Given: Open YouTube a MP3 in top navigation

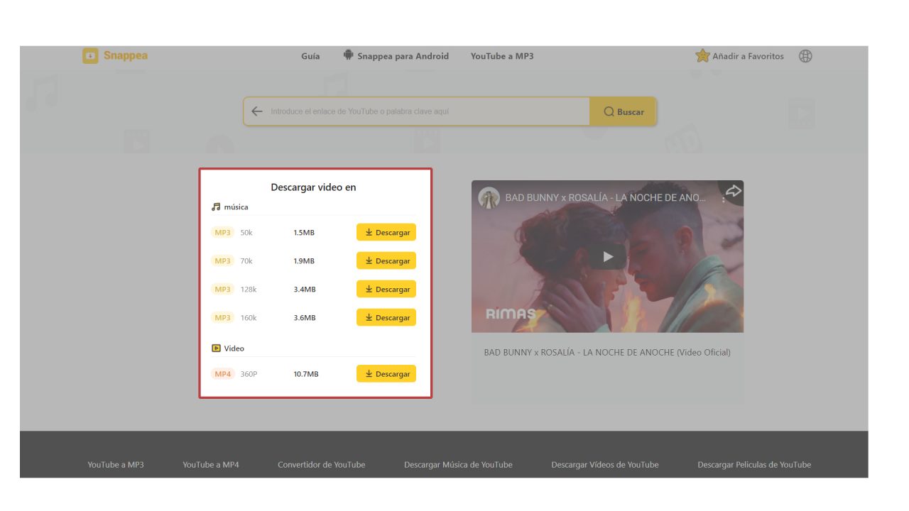Looking at the screenshot, I should pos(502,56).
